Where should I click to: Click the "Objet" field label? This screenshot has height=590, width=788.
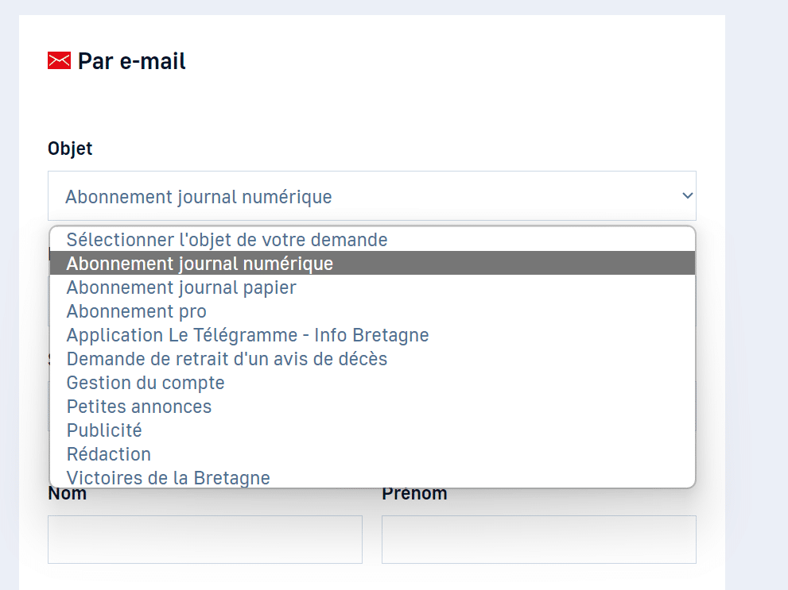(70, 148)
